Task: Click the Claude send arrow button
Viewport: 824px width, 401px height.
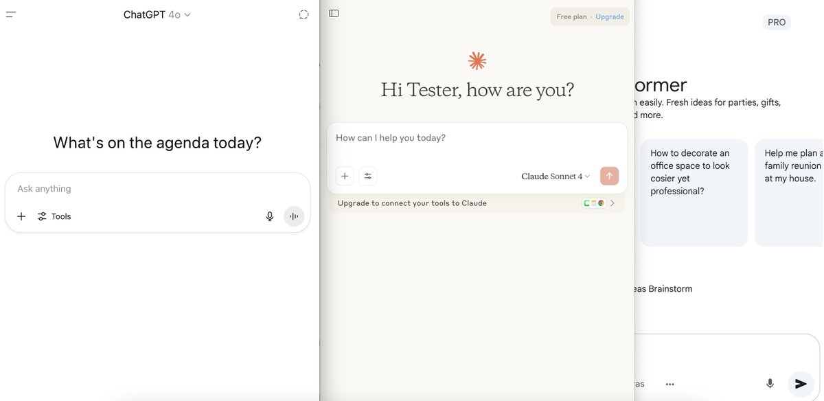Action: [x=609, y=176]
